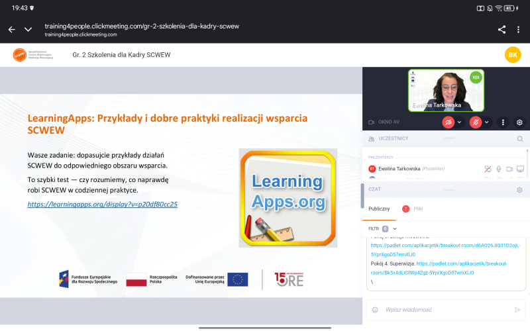Open AV window settings gear
Screen dimensions: 530x331
(x=519, y=122)
